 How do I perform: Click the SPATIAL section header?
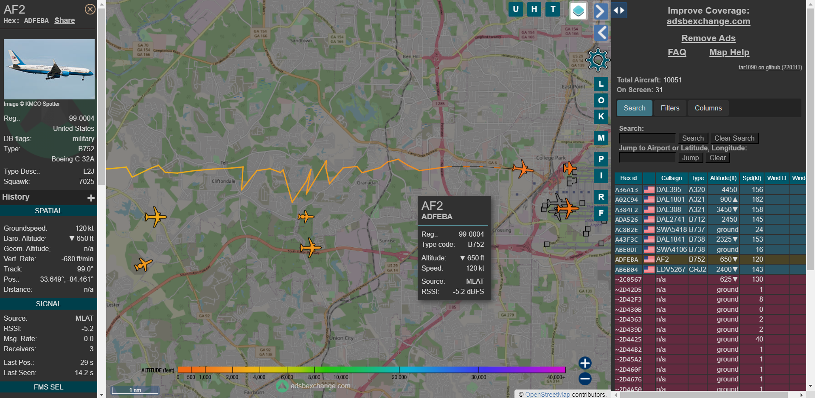click(x=48, y=211)
